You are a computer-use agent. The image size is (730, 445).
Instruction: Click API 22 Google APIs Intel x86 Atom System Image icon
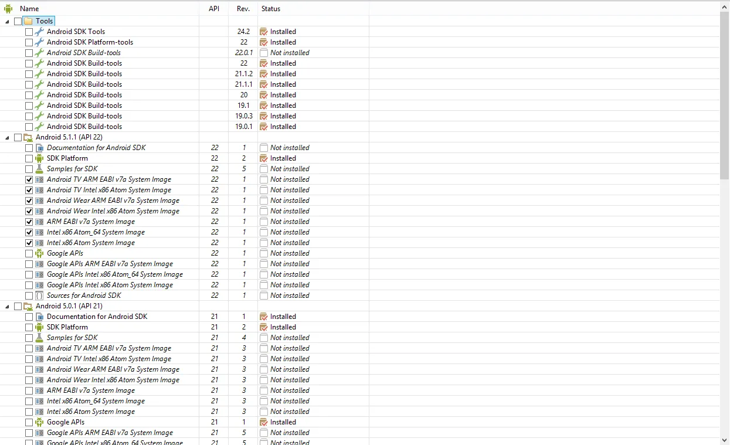point(39,285)
